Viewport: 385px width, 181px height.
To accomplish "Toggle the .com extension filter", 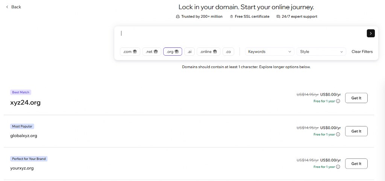I will tap(130, 52).
